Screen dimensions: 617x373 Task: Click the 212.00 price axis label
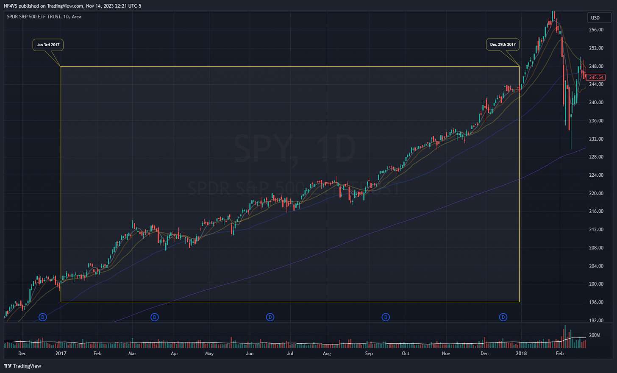point(596,230)
